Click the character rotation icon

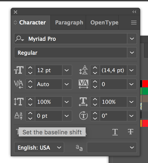point(84,116)
